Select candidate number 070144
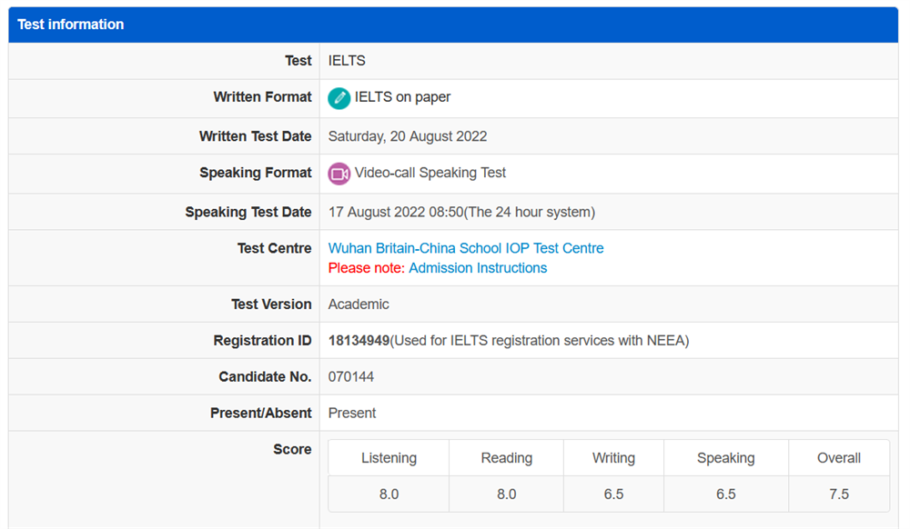The width and height of the screenshot is (910, 529). [x=351, y=376]
